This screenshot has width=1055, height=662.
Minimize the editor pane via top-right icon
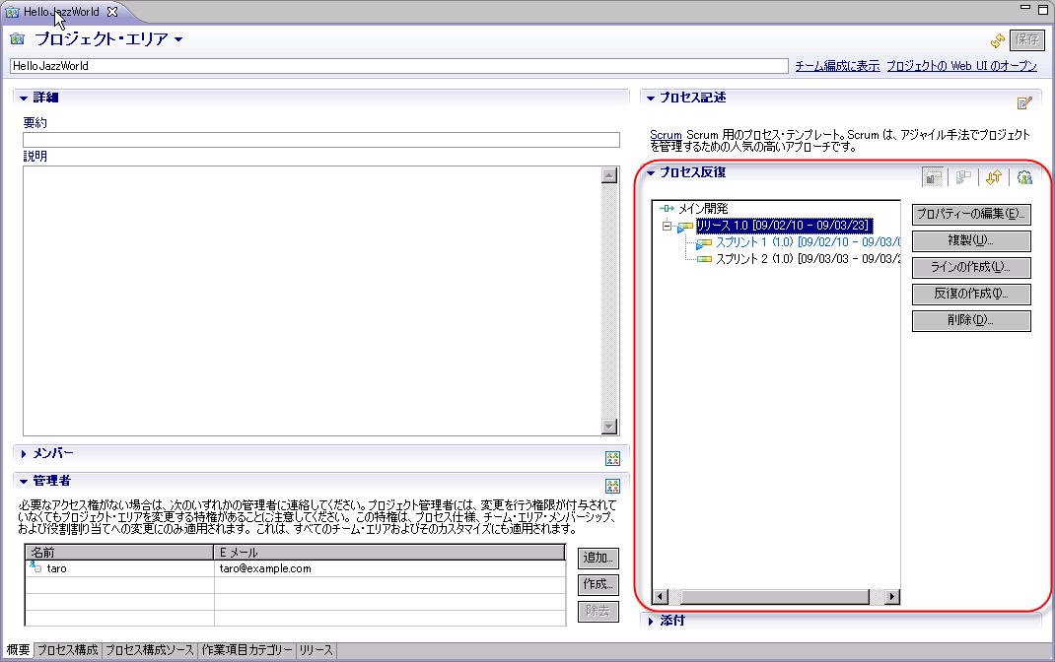click(1025, 8)
